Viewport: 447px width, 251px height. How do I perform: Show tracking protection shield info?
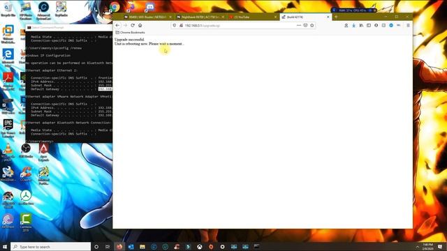[175, 25]
